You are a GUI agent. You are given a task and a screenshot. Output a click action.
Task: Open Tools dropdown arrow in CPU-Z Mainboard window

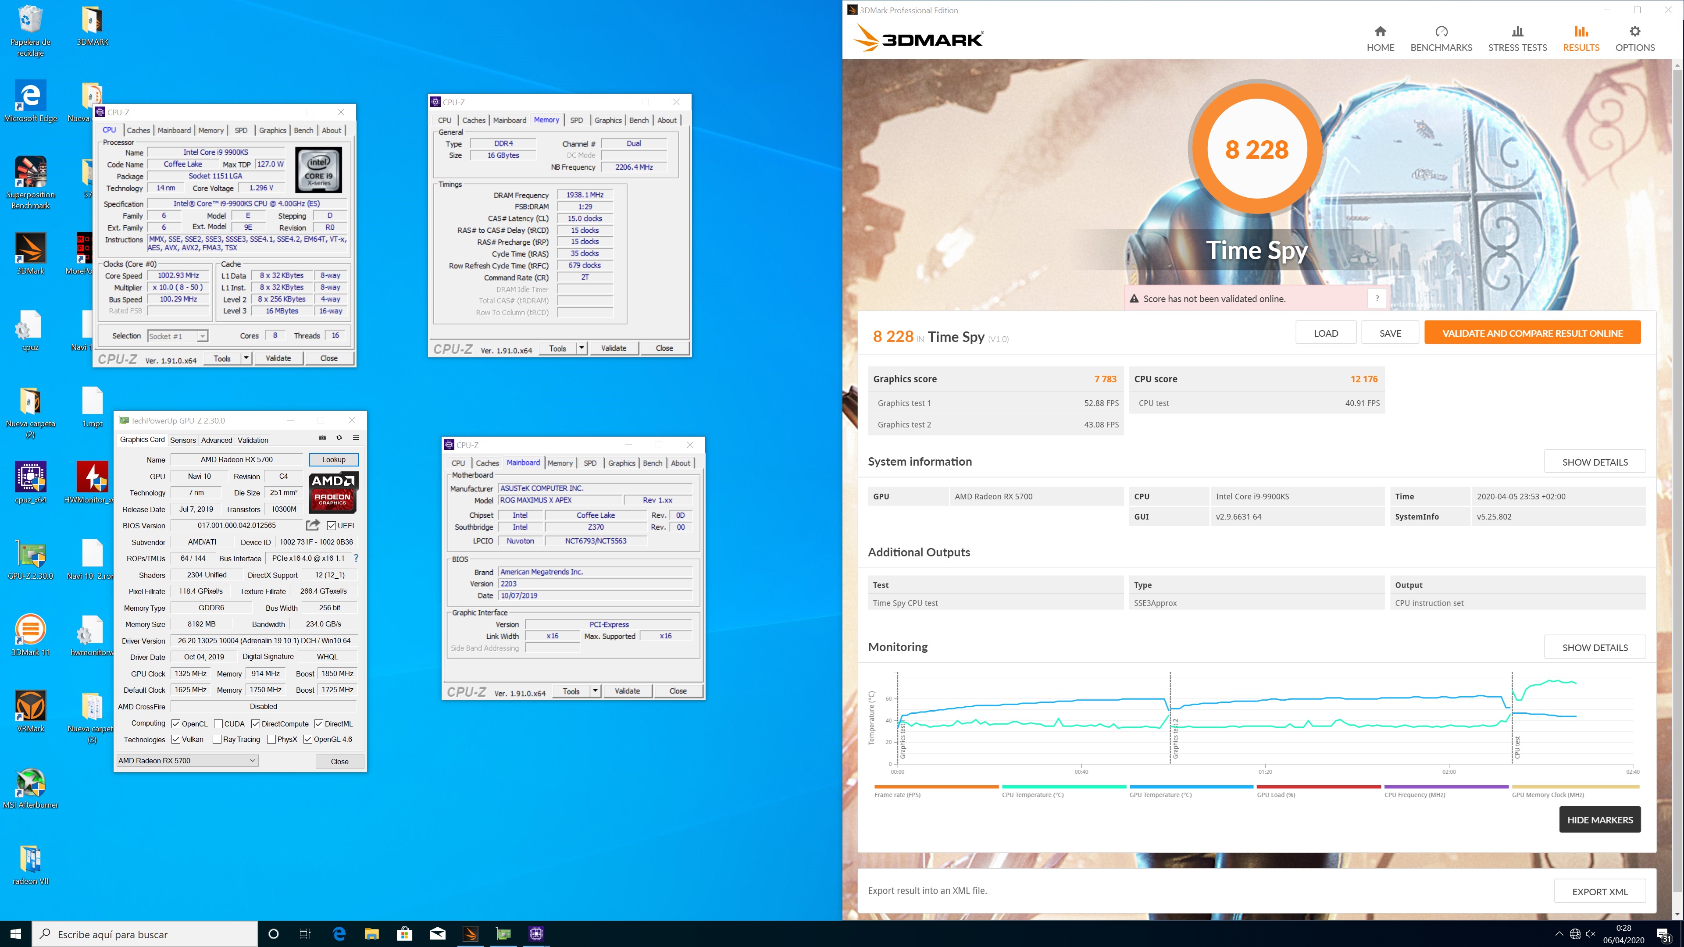[595, 691]
